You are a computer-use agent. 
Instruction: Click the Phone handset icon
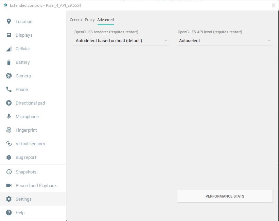pos(8,89)
